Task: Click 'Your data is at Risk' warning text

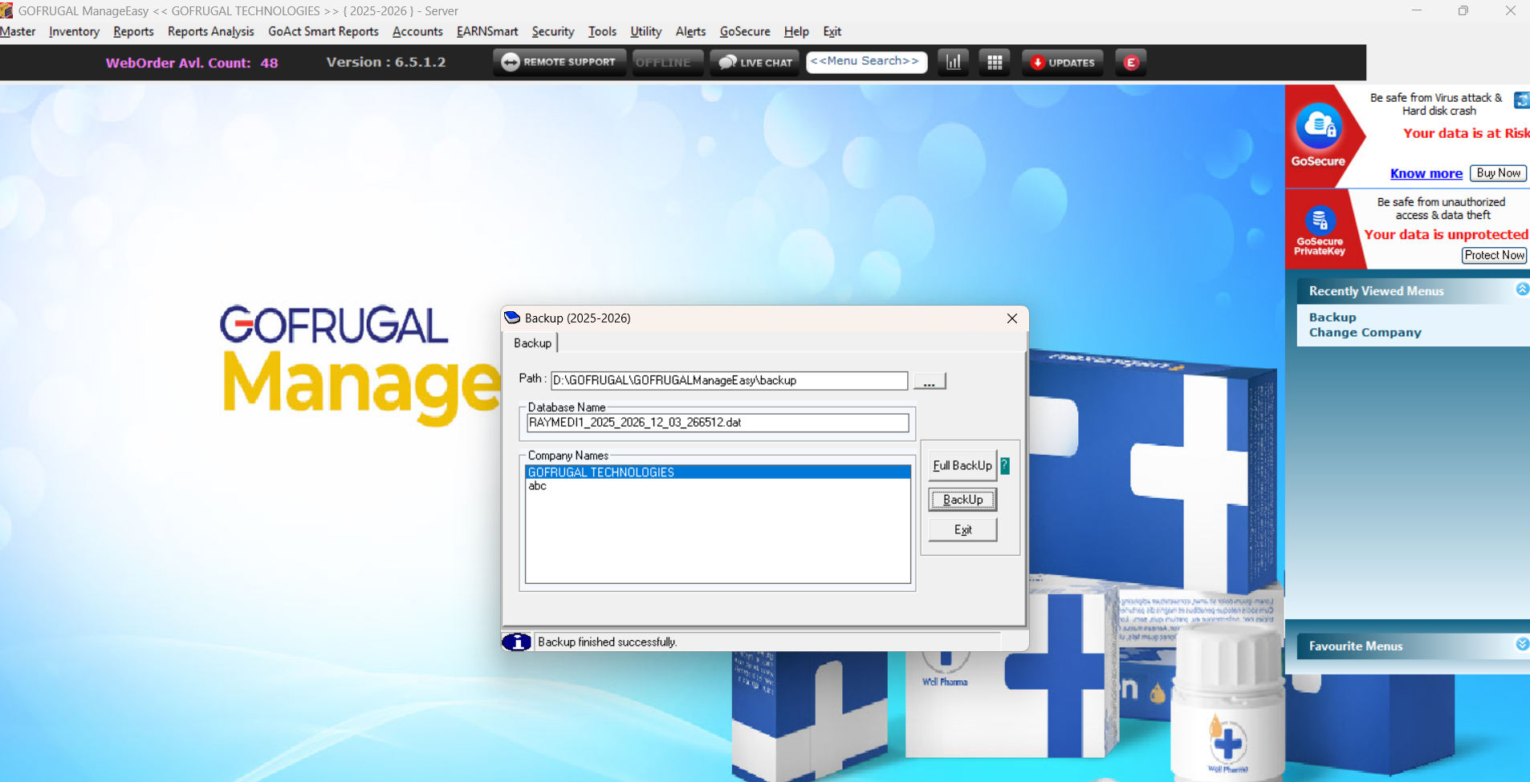Action: click(1467, 133)
